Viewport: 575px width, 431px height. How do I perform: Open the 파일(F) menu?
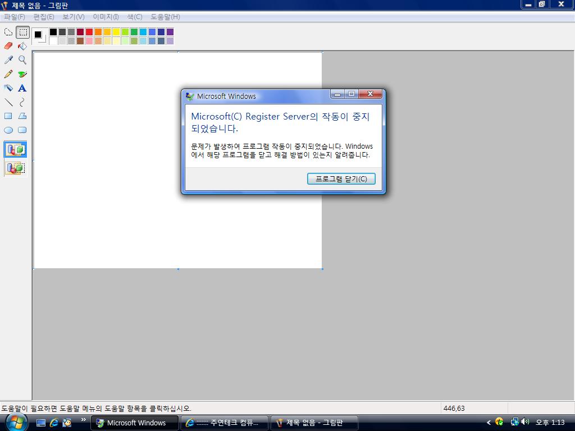click(x=14, y=17)
